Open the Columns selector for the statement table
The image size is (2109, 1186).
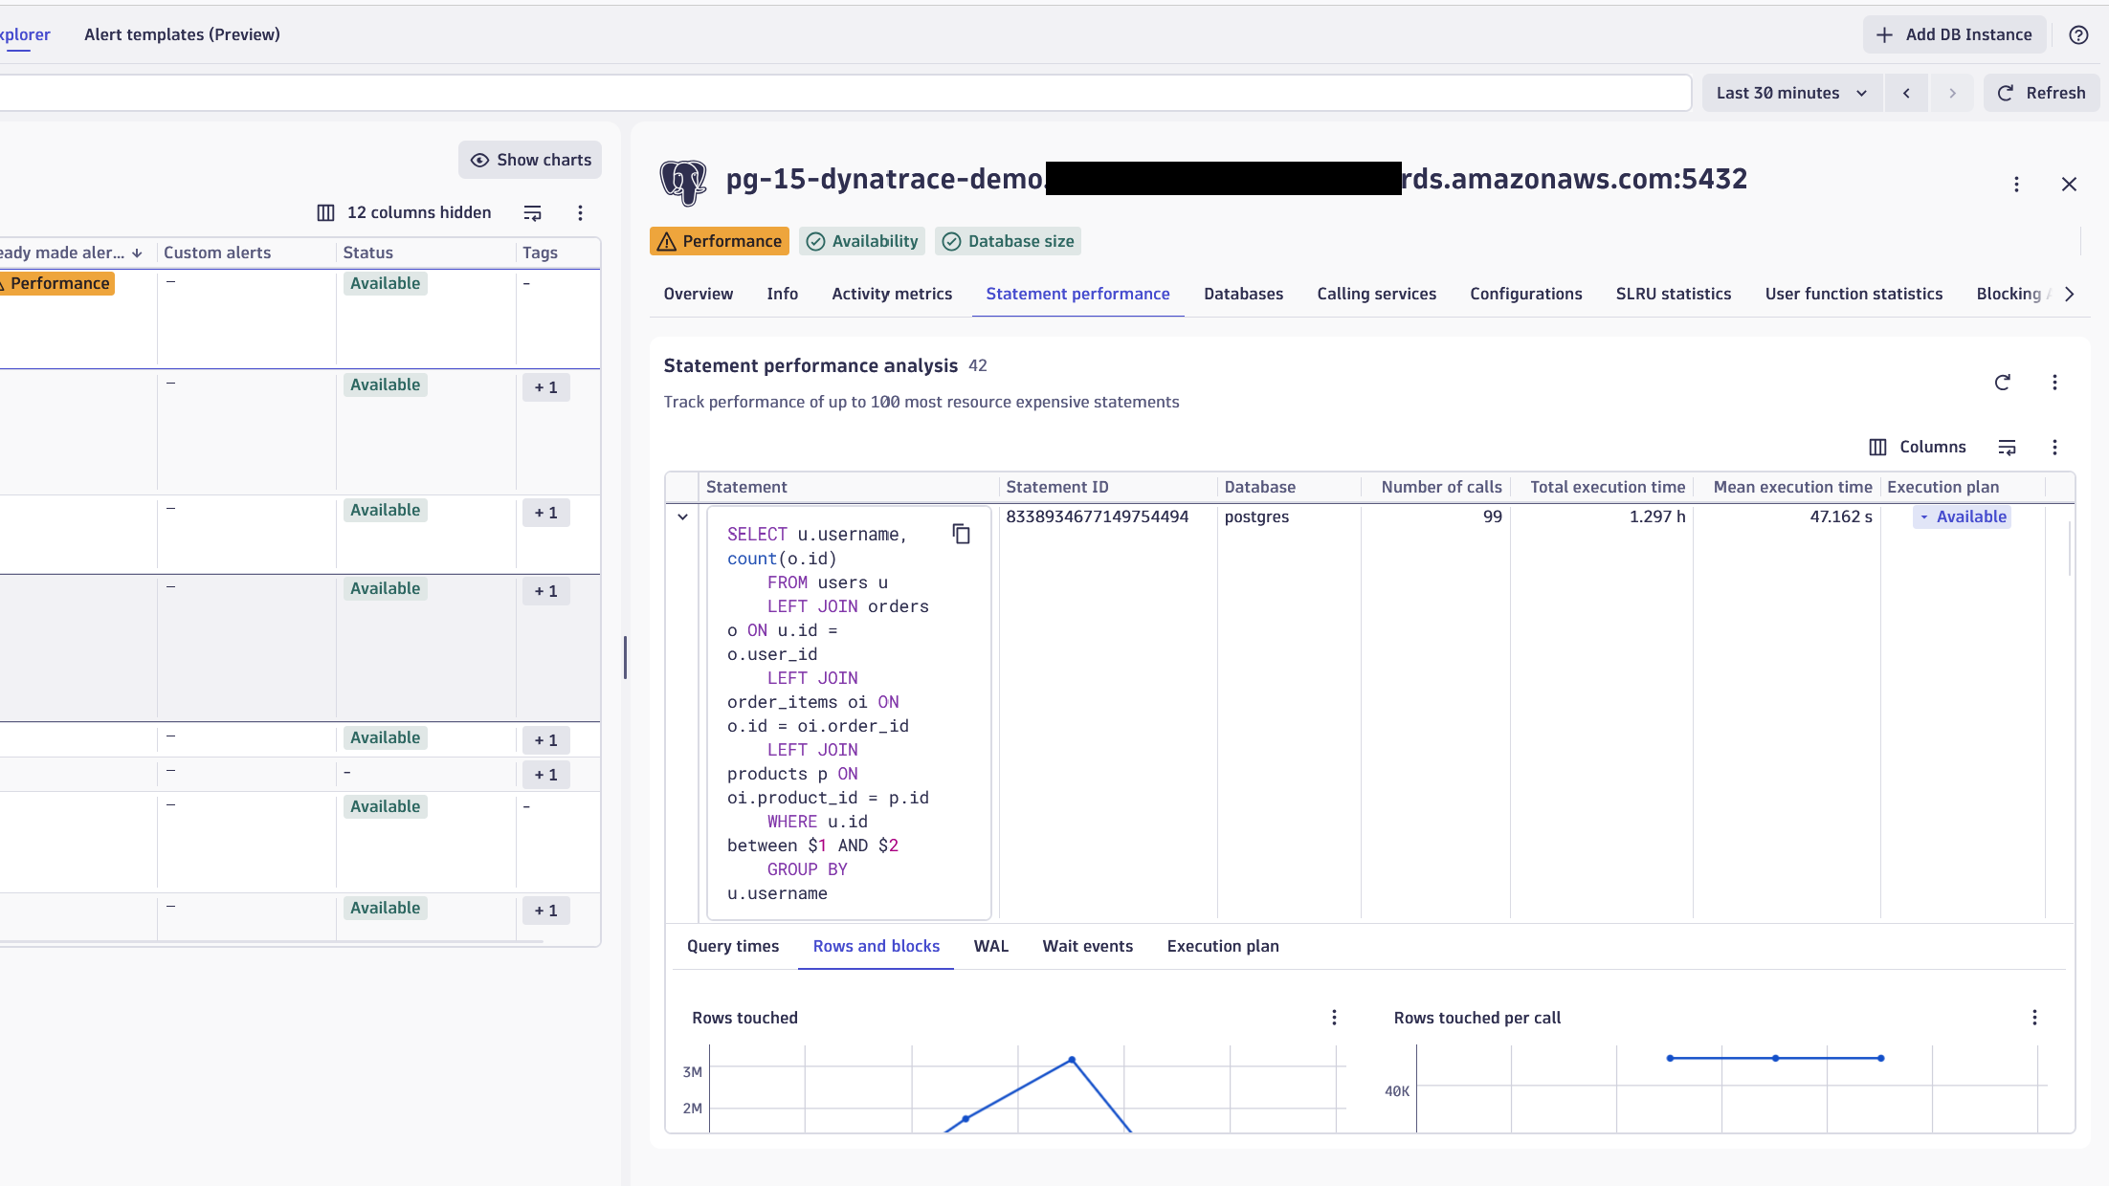1918,447
